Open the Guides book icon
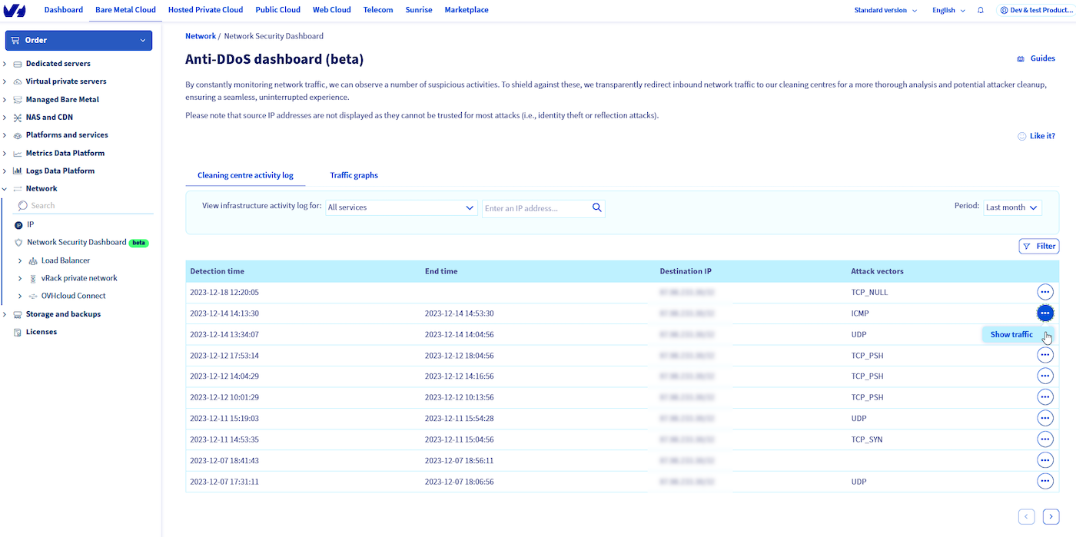 pyautogui.click(x=1021, y=58)
